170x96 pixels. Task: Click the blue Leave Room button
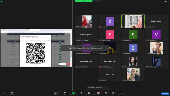point(165,94)
